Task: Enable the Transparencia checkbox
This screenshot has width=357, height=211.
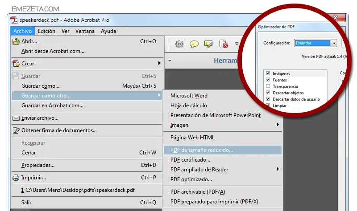Action: pyautogui.click(x=268, y=86)
